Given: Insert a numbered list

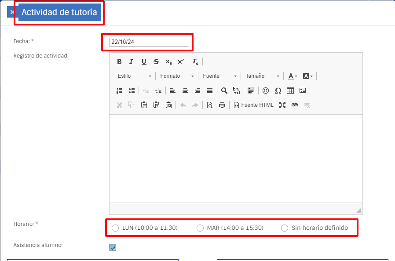Looking at the screenshot, I should (119, 91).
